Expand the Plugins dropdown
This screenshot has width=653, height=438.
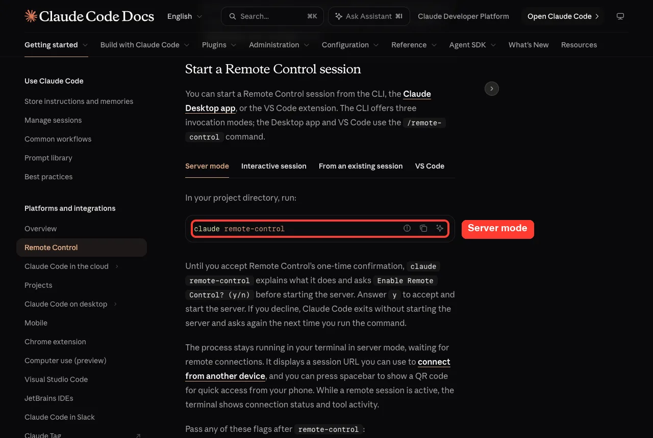point(219,45)
